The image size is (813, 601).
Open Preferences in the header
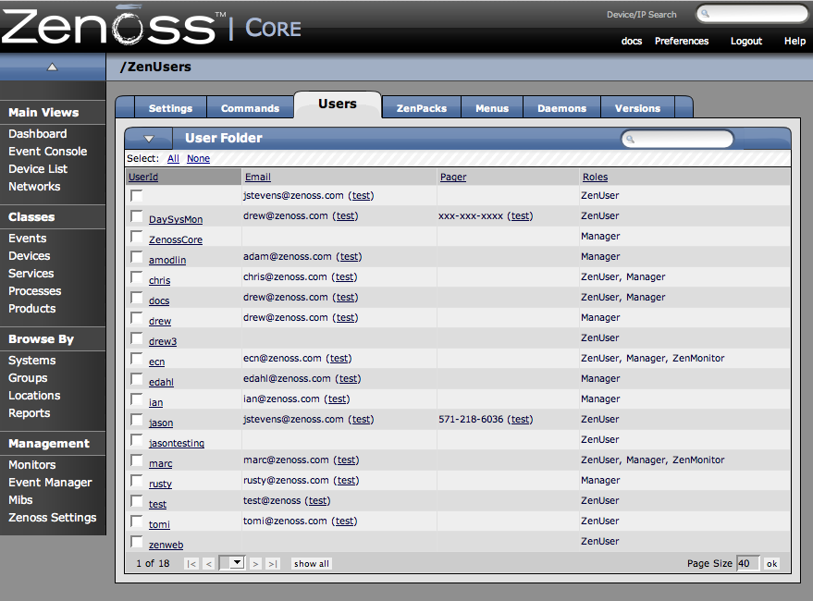682,41
